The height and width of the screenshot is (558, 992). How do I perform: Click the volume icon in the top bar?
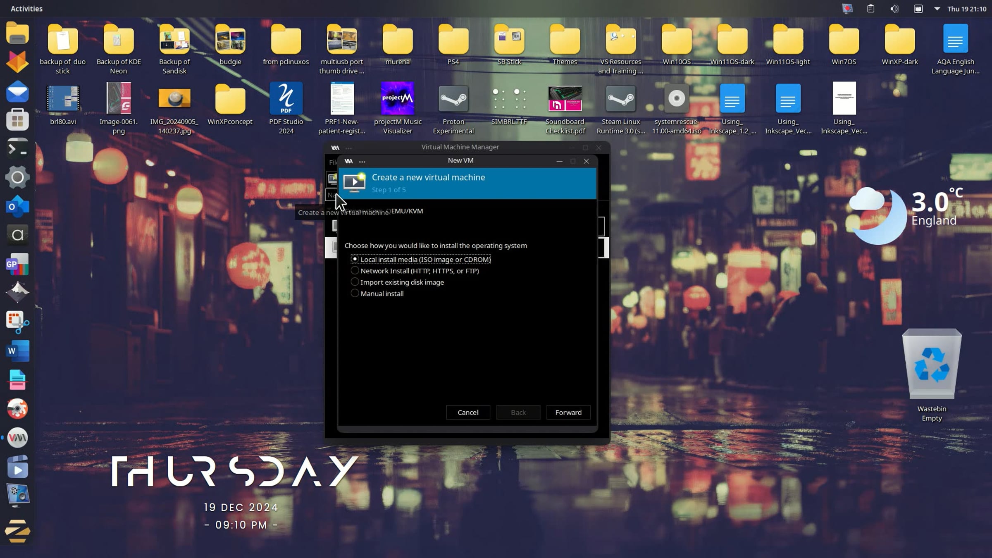(x=894, y=8)
